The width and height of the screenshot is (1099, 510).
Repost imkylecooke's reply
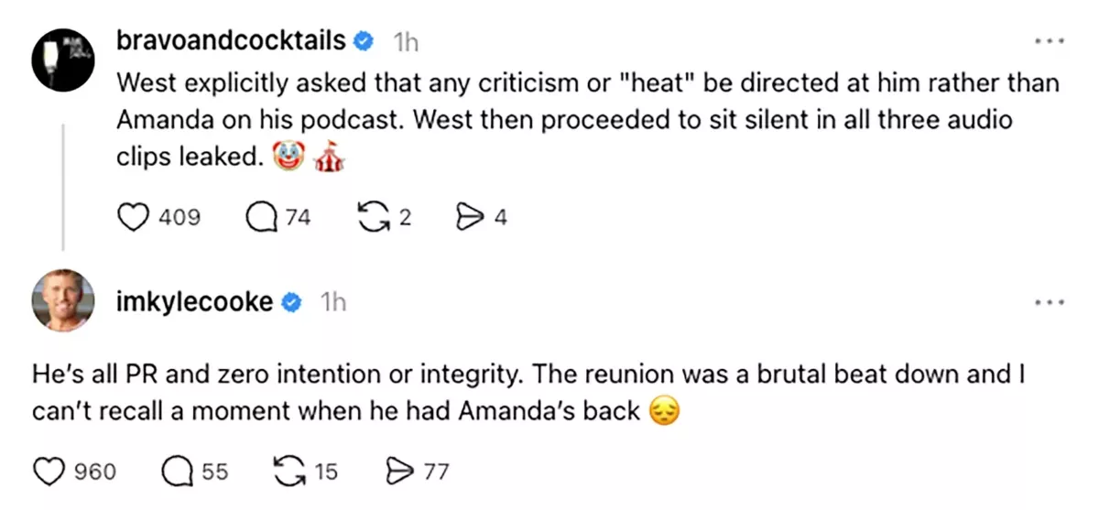[x=289, y=472]
